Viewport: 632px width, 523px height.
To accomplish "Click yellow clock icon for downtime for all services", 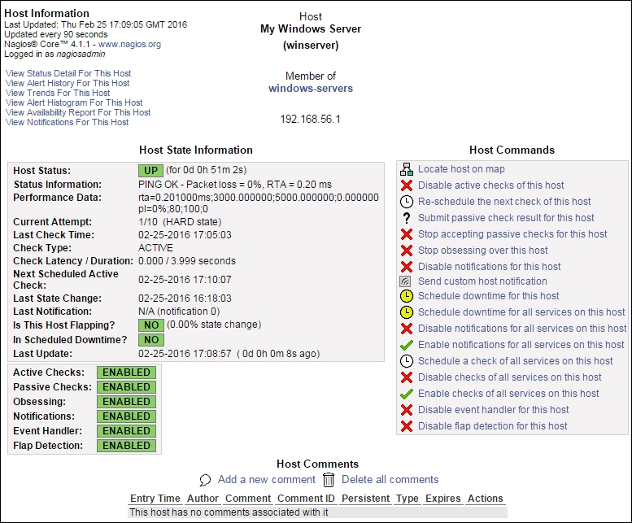I will coord(407,312).
